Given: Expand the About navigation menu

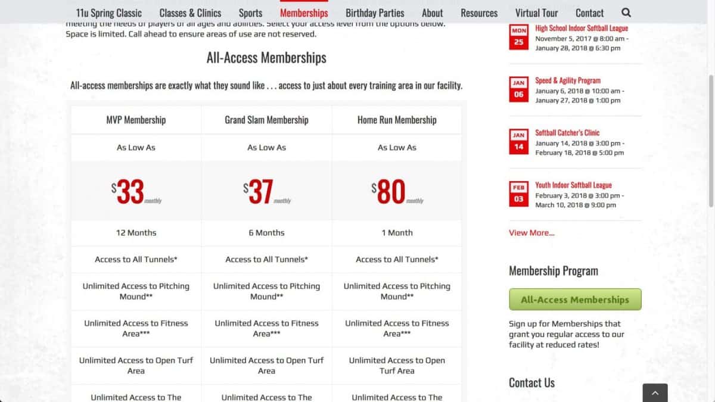Looking at the screenshot, I should pos(432,13).
